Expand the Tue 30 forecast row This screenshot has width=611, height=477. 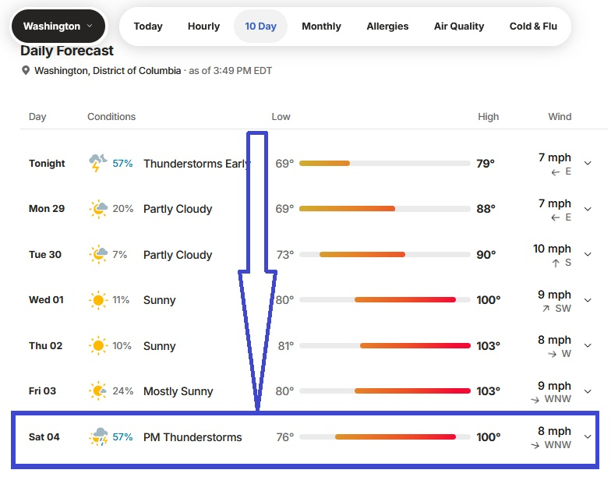(x=588, y=254)
